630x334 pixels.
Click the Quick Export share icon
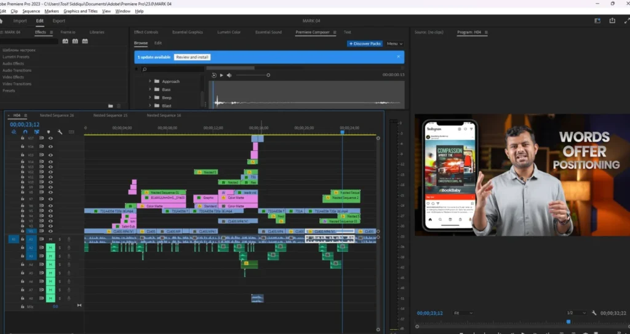[x=612, y=20]
